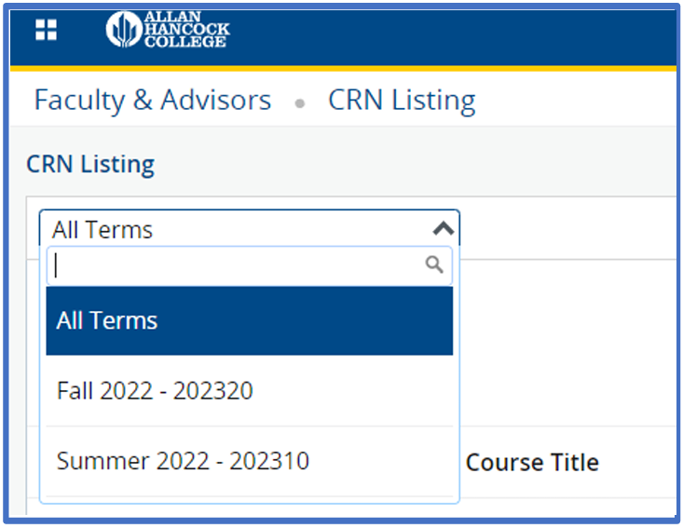683x528 pixels.
Task: Click the Course Title column header
Action: click(532, 463)
